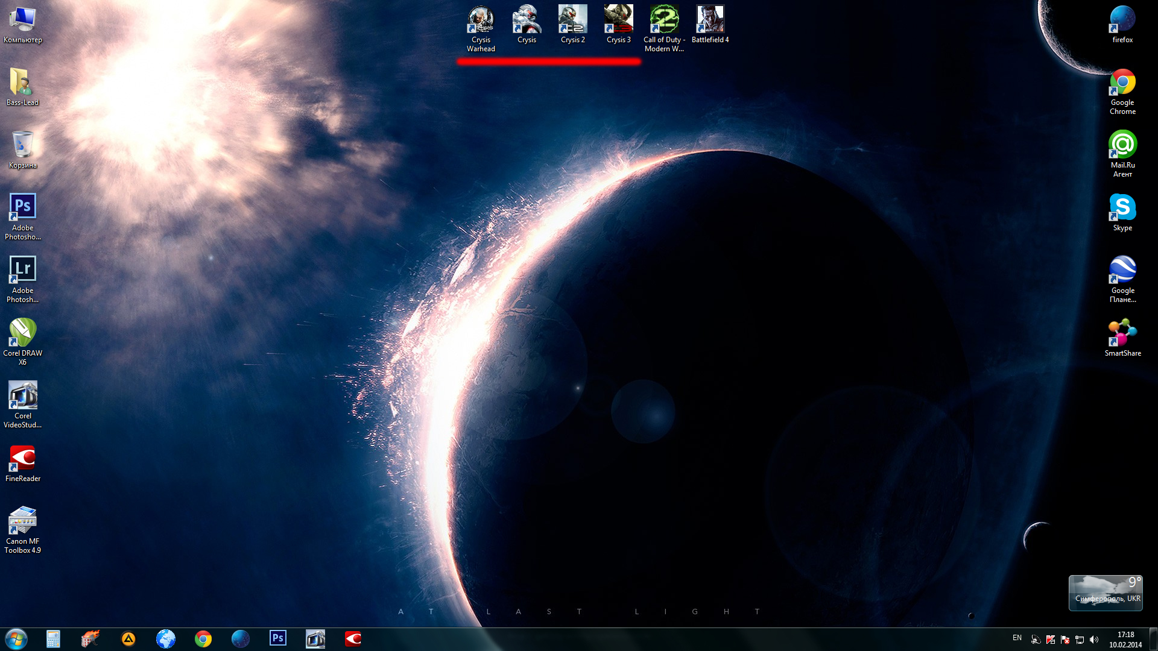Select Adobe Lightroom Lr desktop shortcut
Image resolution: width=1158 pixels, height=651 pixels.
point(22,279)
